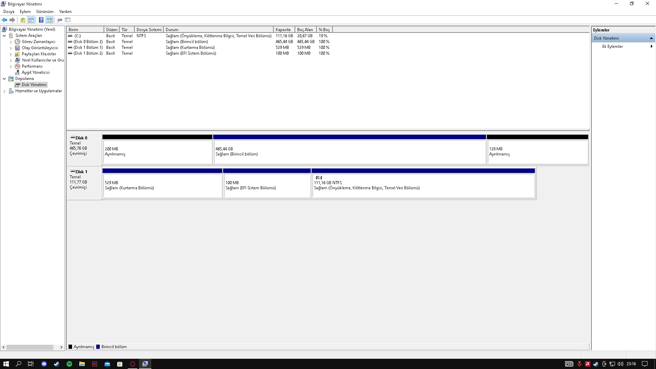
Task: Open the Eylem menu
Action: point(25,12)
